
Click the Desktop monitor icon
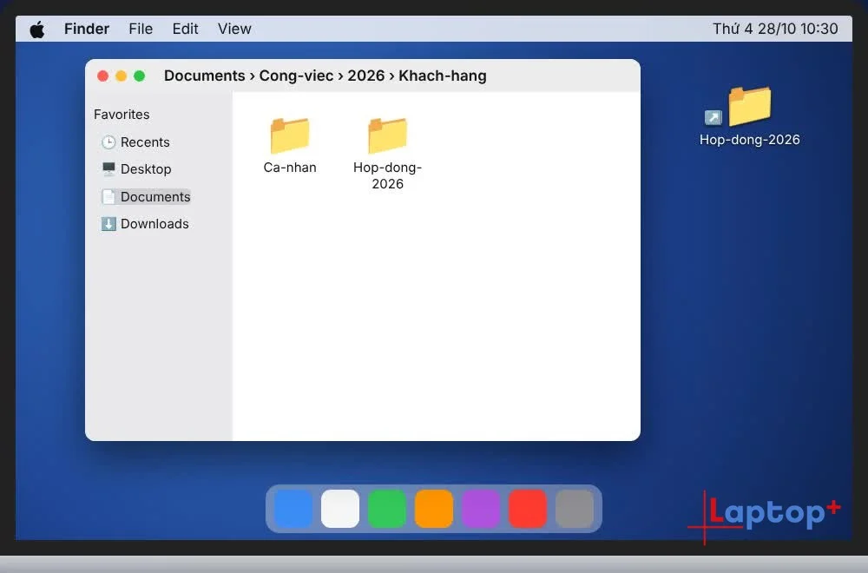[108, 168]
